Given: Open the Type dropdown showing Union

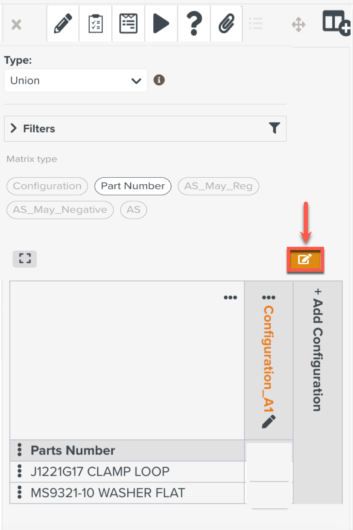Looking at the screenshot, I should 76,80.
